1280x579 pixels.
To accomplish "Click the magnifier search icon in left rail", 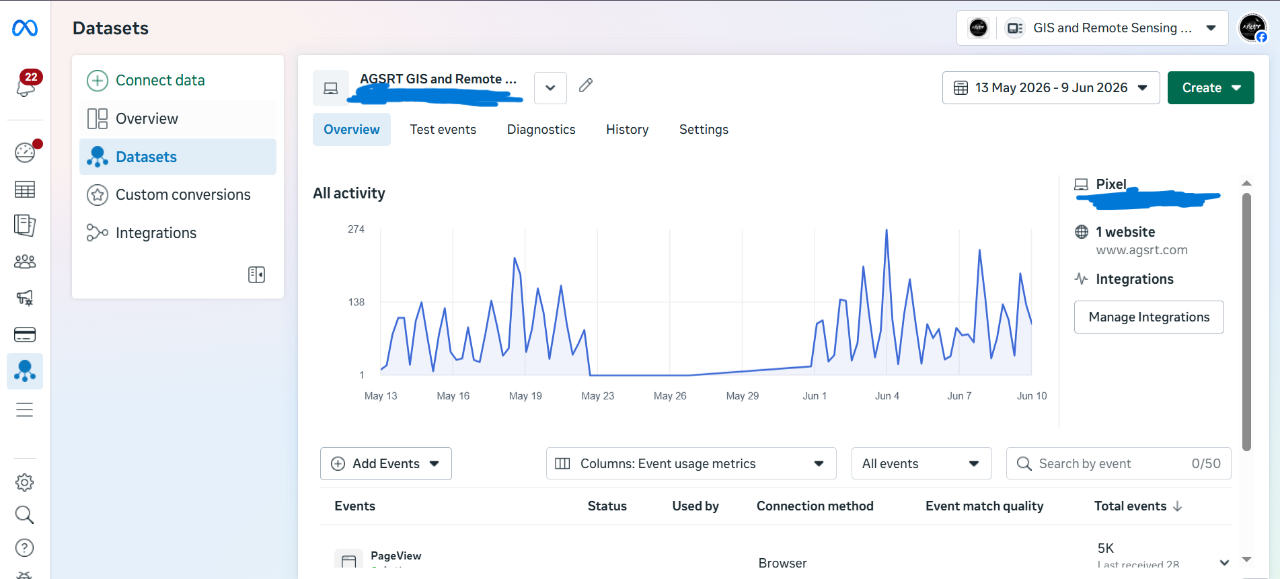I will tap(25, 515).
